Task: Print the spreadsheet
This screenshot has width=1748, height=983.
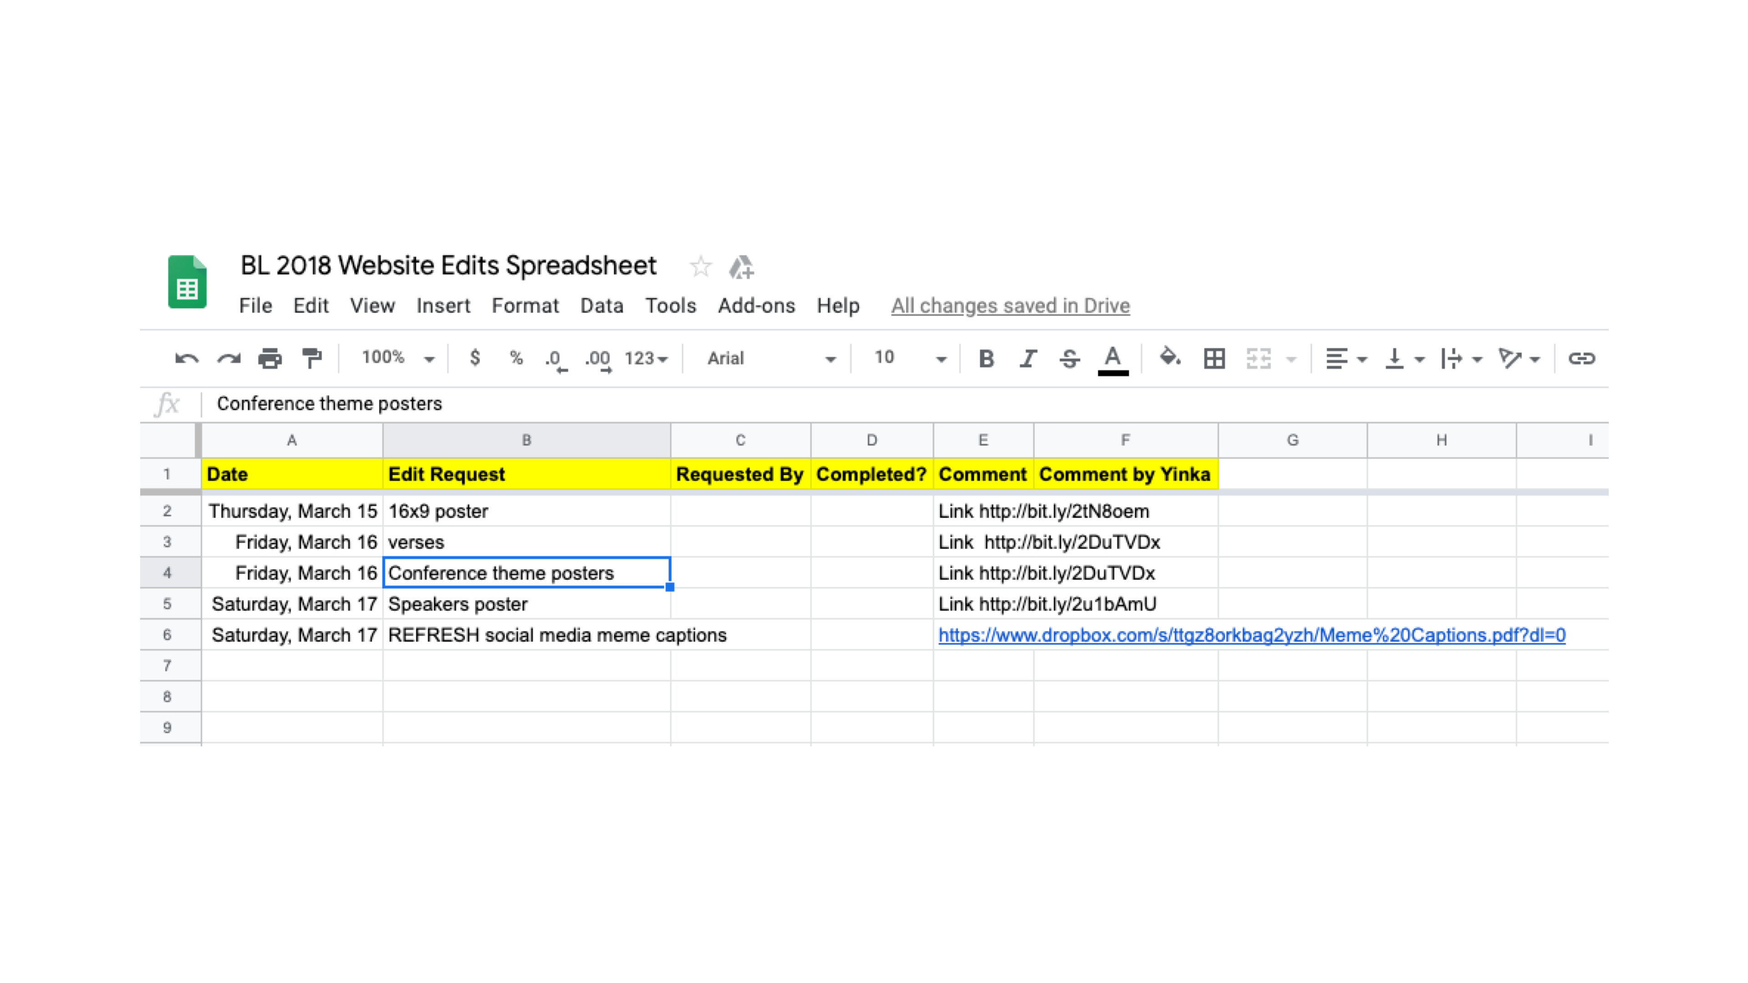Action: coord(270,358)
